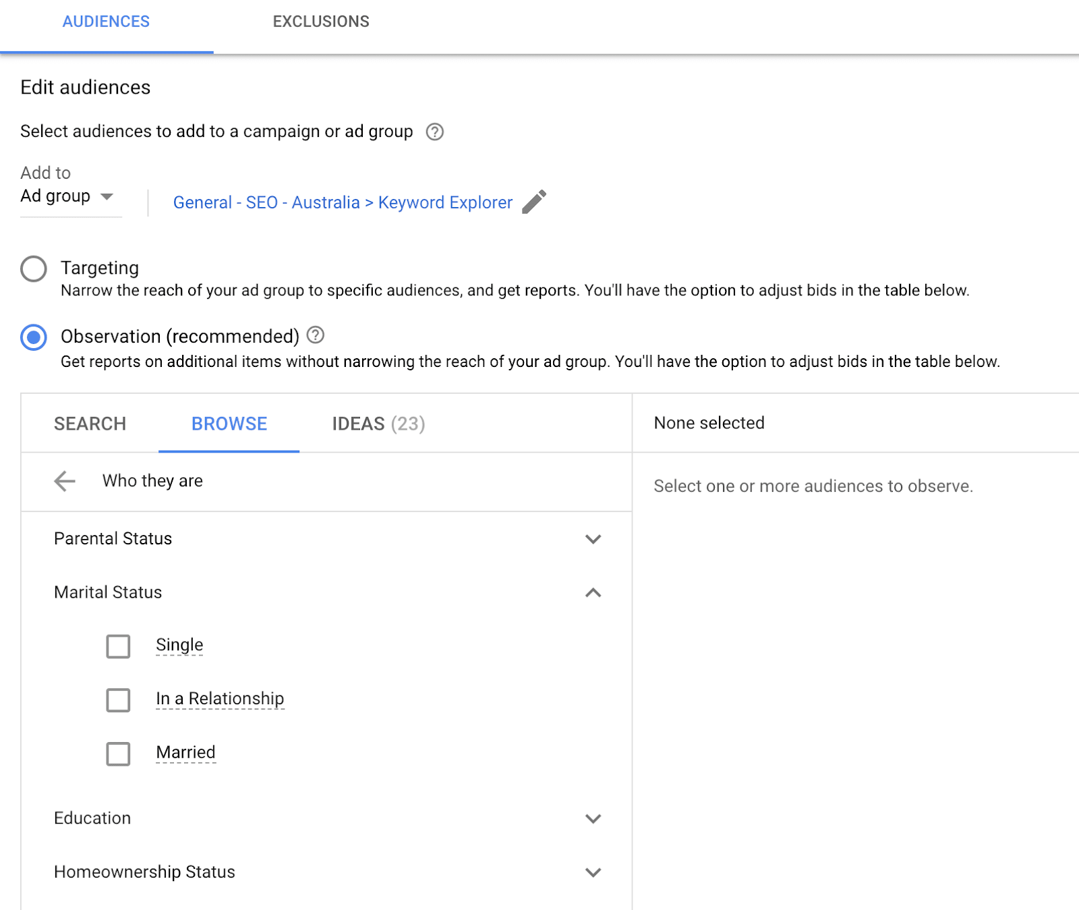
Task: Click help icon beside Observation (recommended)
Action: tap(316, 335)
